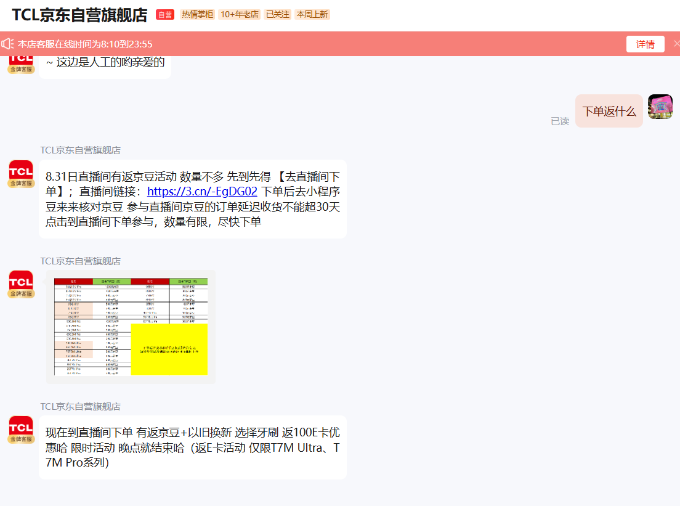Click the 下单返什么 sent message bubble

609,111
